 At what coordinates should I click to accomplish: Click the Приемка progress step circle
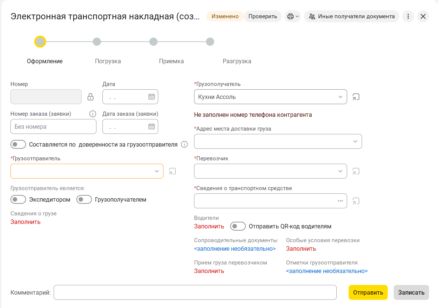coord(153,42)
